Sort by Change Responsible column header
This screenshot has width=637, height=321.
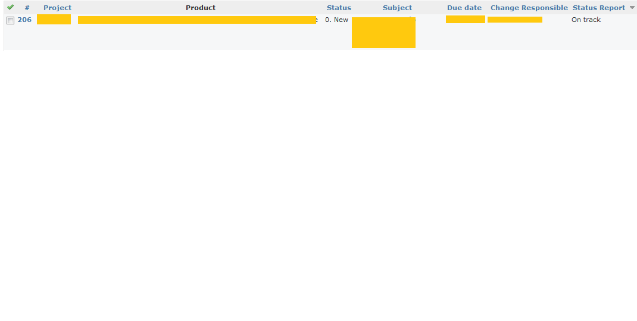[529, 8]
